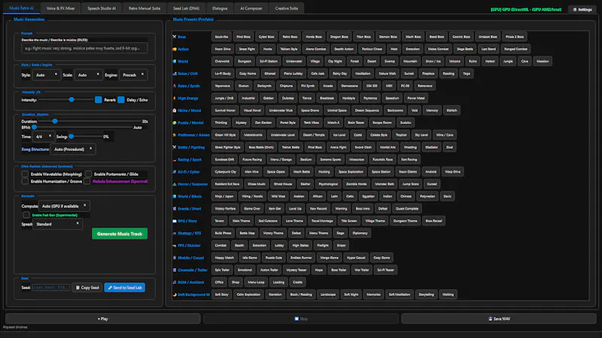Image resolution: width=602 pixels, height=338 pixels.
Task: Click the Sci-fi / Cyber category icon
Action: pos(175,172)
